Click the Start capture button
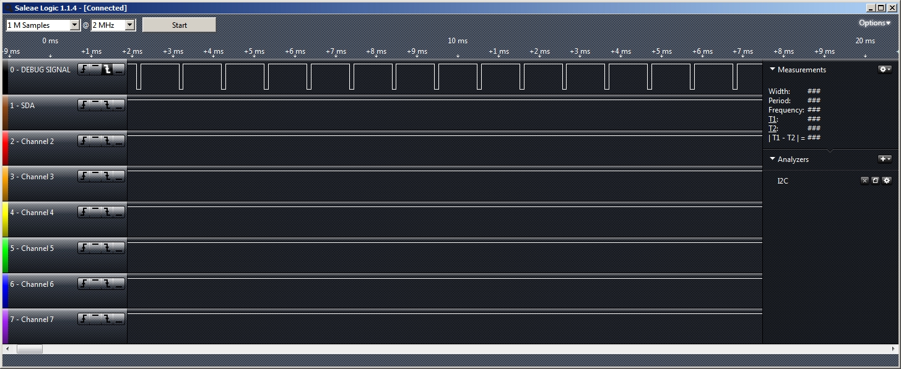 coord(179,25)
